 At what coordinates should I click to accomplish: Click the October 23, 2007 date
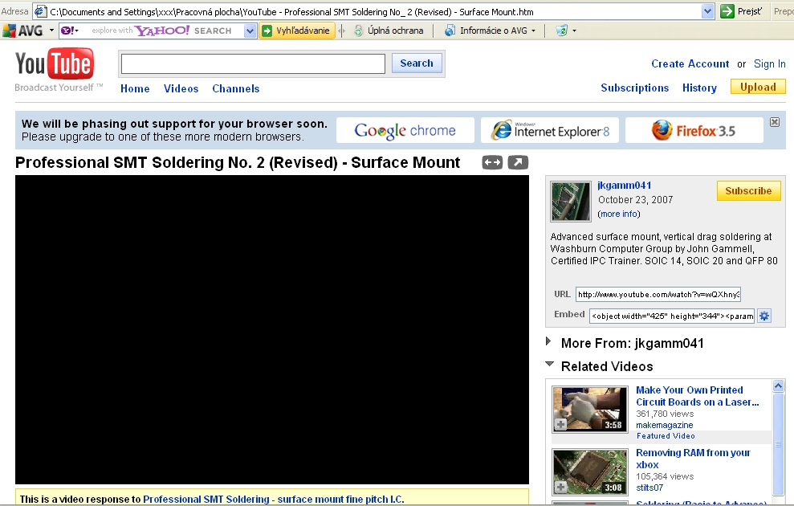click(x=636, y=199)
